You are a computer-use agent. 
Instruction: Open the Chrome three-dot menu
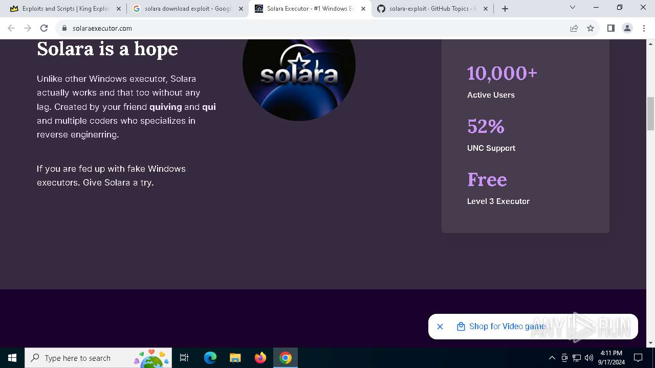click(x=643, y=28)
